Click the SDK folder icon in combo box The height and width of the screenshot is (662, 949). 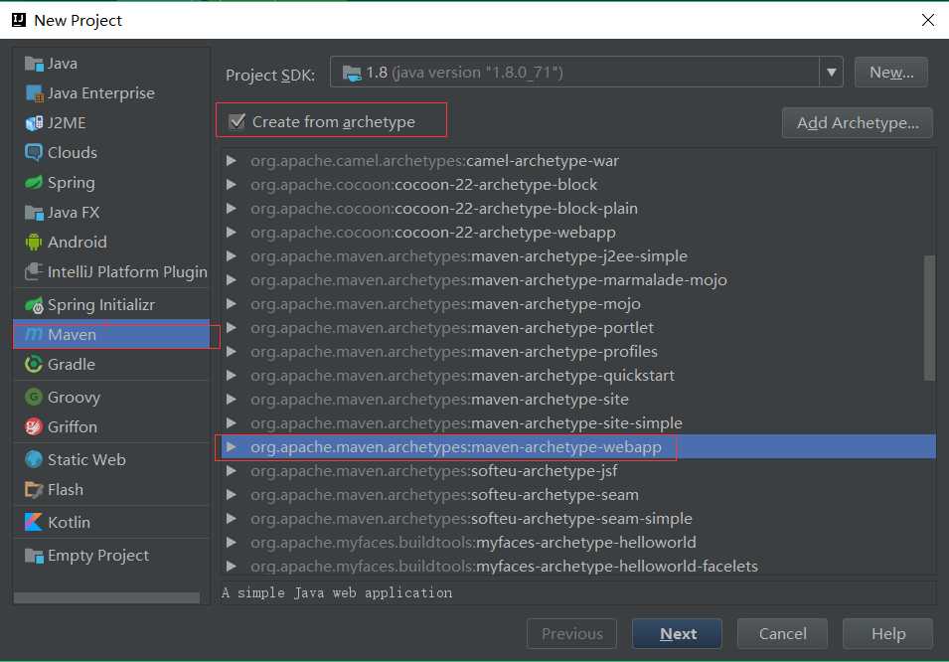coord(352,74)
